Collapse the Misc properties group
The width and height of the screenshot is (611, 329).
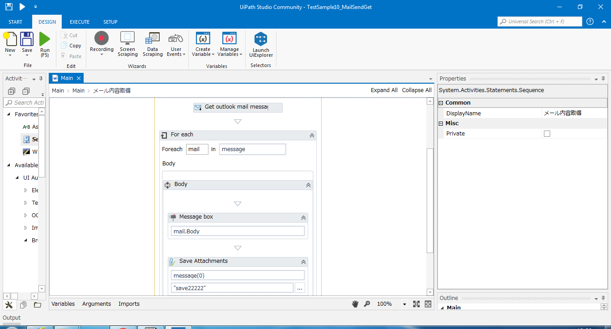pyautogui.click(x=441, y=123)
